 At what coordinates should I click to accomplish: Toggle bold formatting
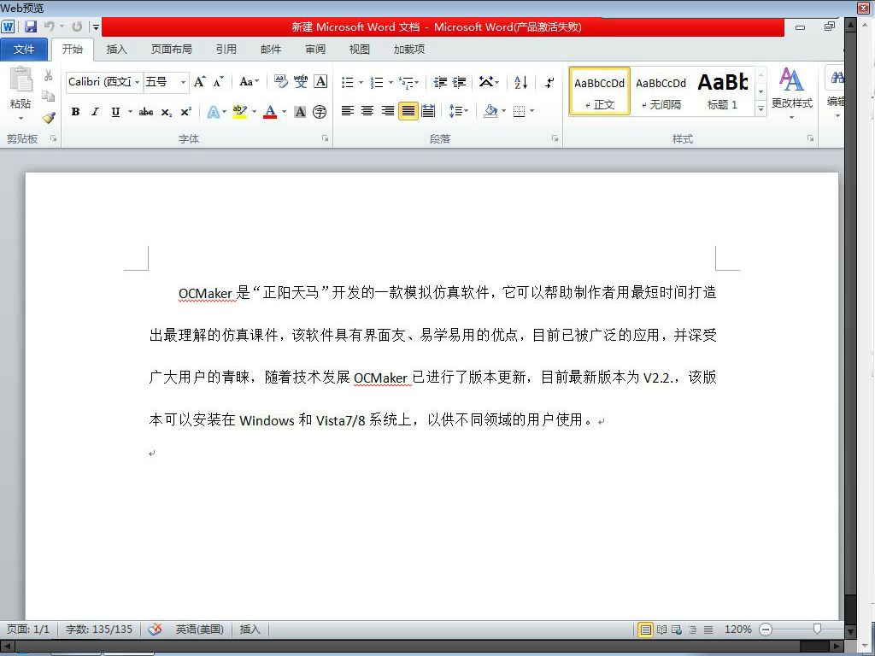pos(75,112)
